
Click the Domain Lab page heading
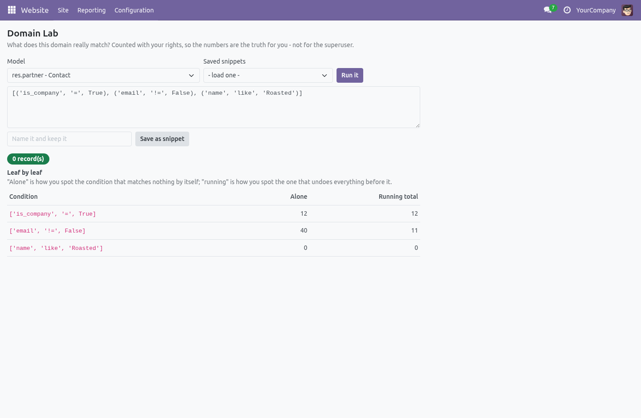32,33
